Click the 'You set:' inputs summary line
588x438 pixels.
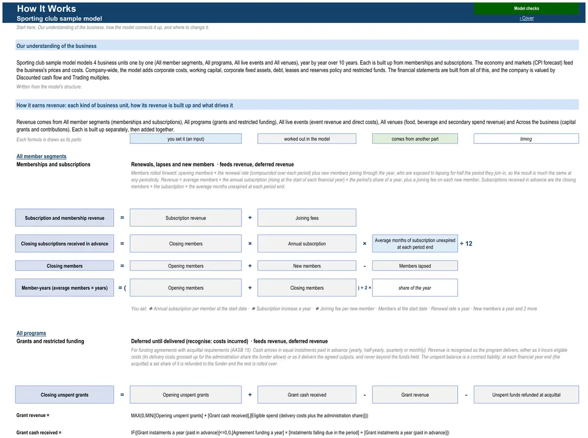pos(334,309)
